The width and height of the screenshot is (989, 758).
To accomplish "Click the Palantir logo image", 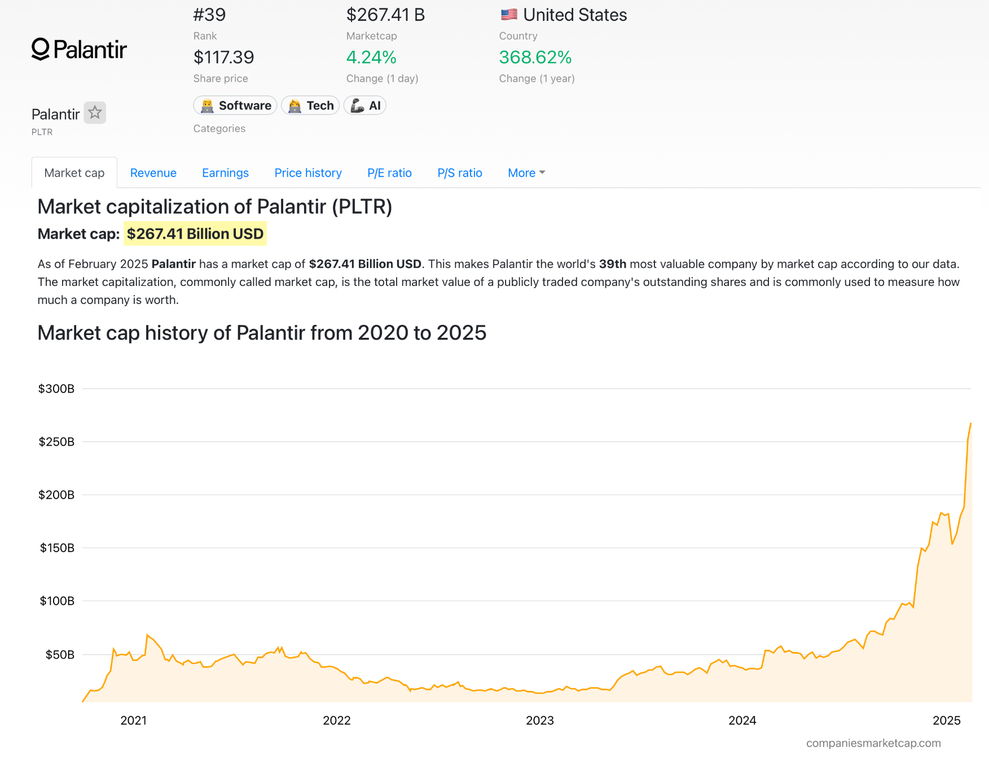I will coord(79,50).
